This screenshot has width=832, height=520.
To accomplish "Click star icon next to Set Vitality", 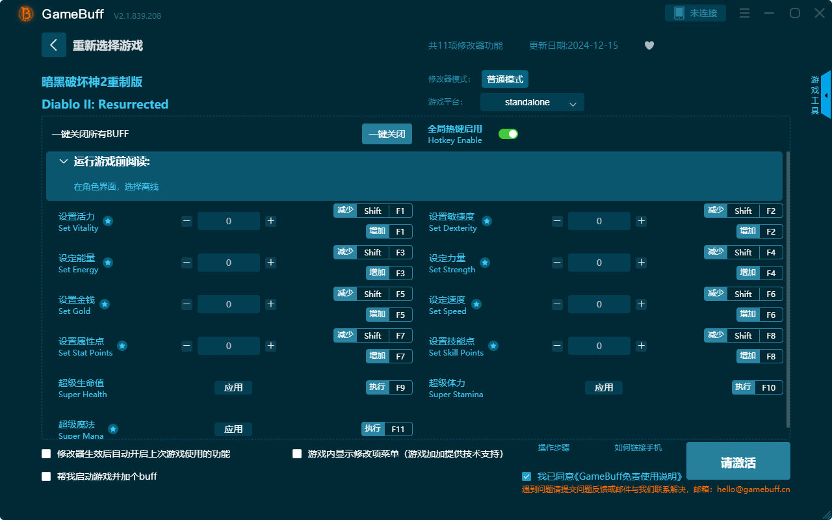I will pos(108,221).
